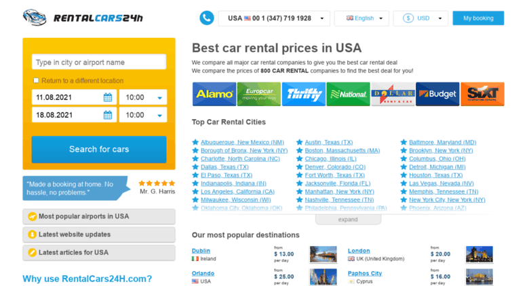Open Indianapolis, Indiana (IN) link
The image size is (527, 286).
pyautogui.click(x=233, y=183)
